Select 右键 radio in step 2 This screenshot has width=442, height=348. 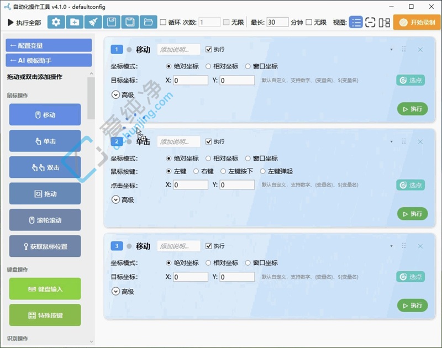pyautogui.click(x=196, y=171)
